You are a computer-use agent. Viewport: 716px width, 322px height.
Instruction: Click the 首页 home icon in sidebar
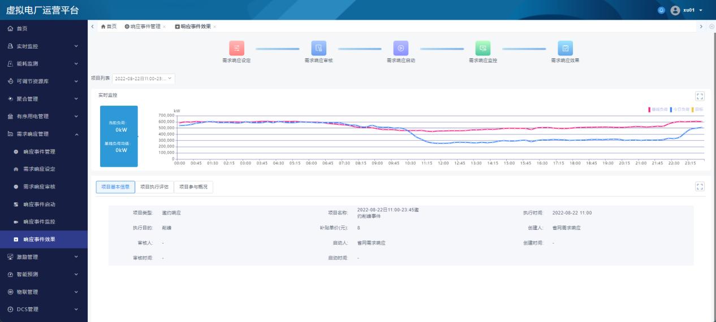coord(10,29)
